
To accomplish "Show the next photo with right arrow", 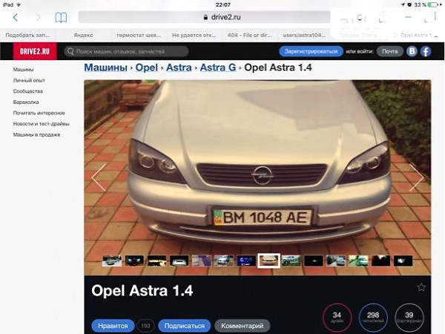I will (417, 177).
